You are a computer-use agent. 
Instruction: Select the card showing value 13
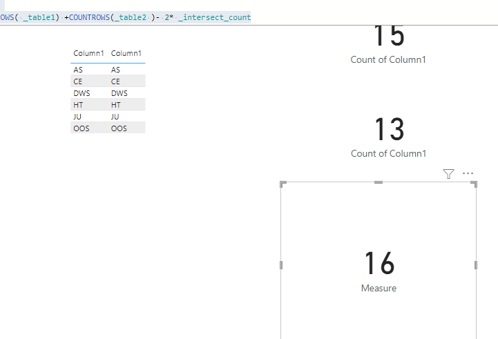click(388, 137)
